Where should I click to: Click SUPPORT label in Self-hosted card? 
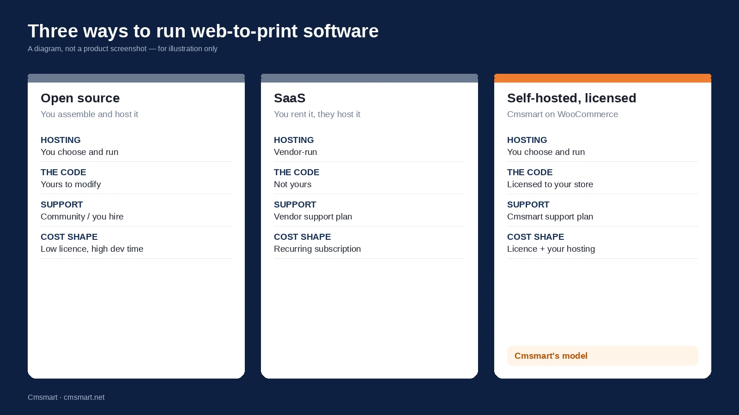tap(528, 205)
